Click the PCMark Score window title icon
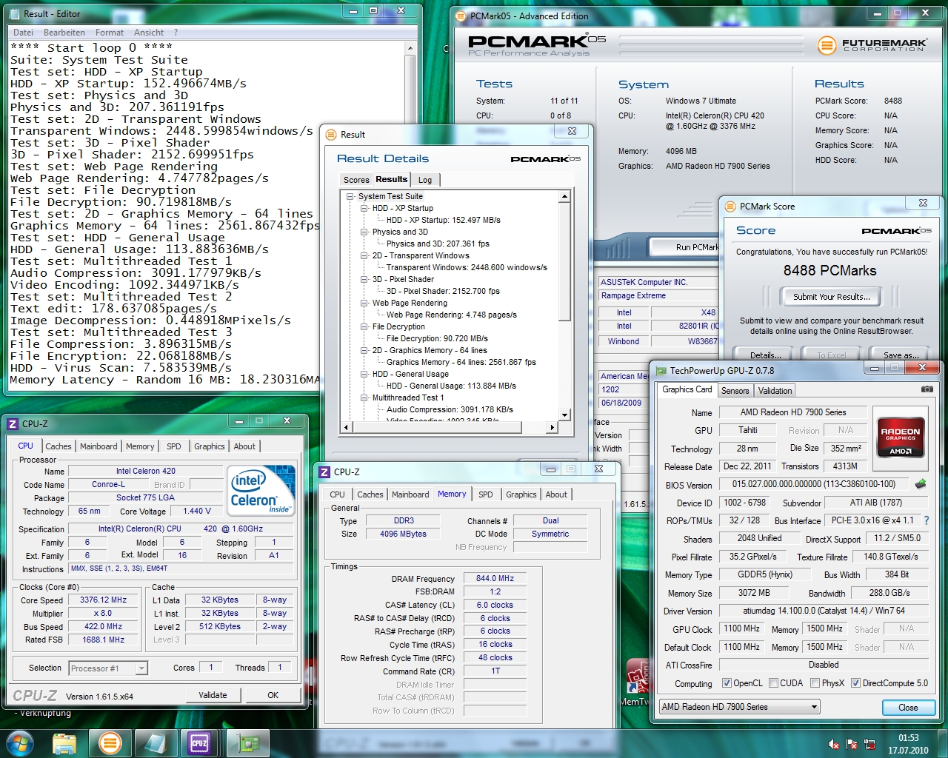Image resolution: width=948 pixels, height=758 pixels. (730, 206)
